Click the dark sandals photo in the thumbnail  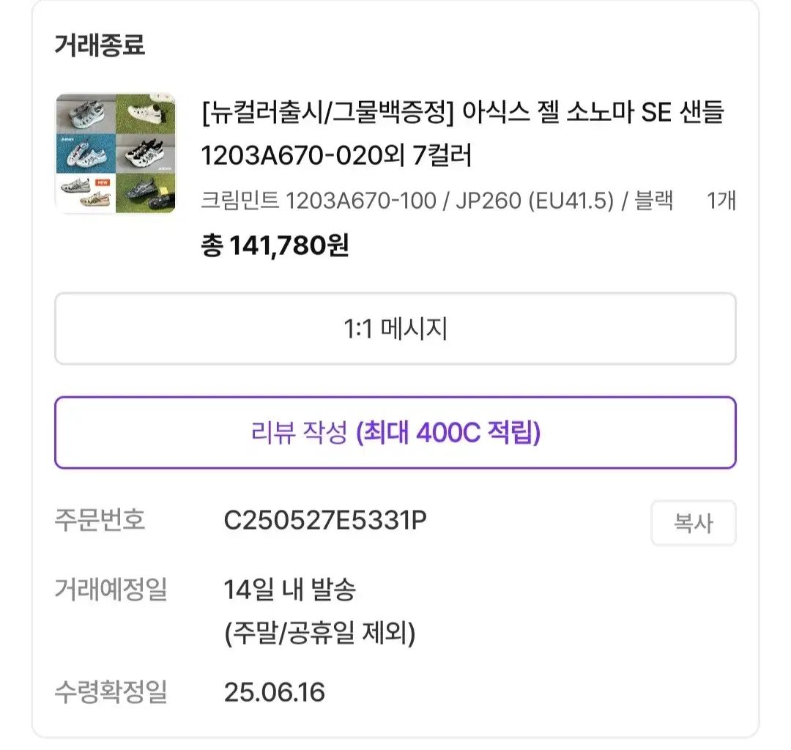[146, 192]
